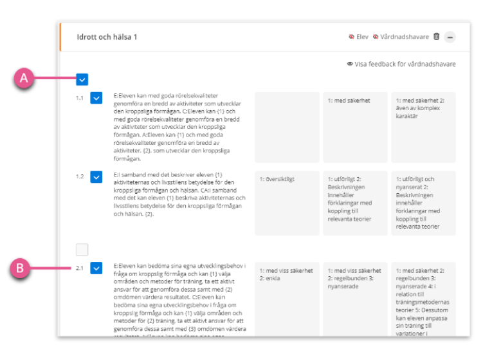Uncheck the checkbox for row 1.1
483x347 pixels.
pos(96,98)
